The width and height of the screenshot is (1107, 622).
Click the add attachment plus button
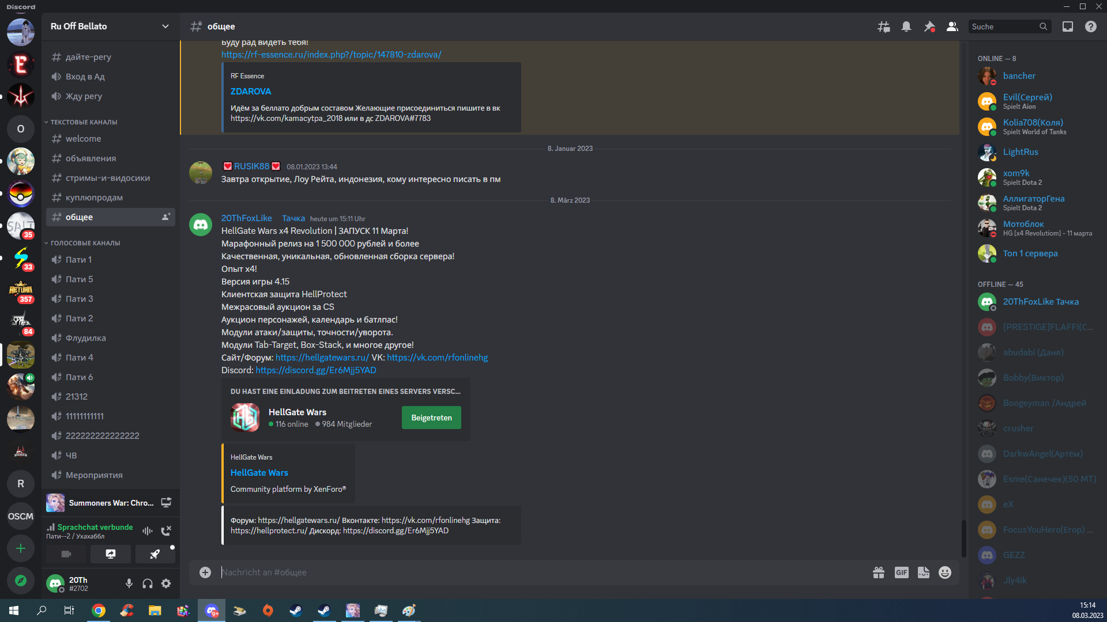[x=205, y=572]
